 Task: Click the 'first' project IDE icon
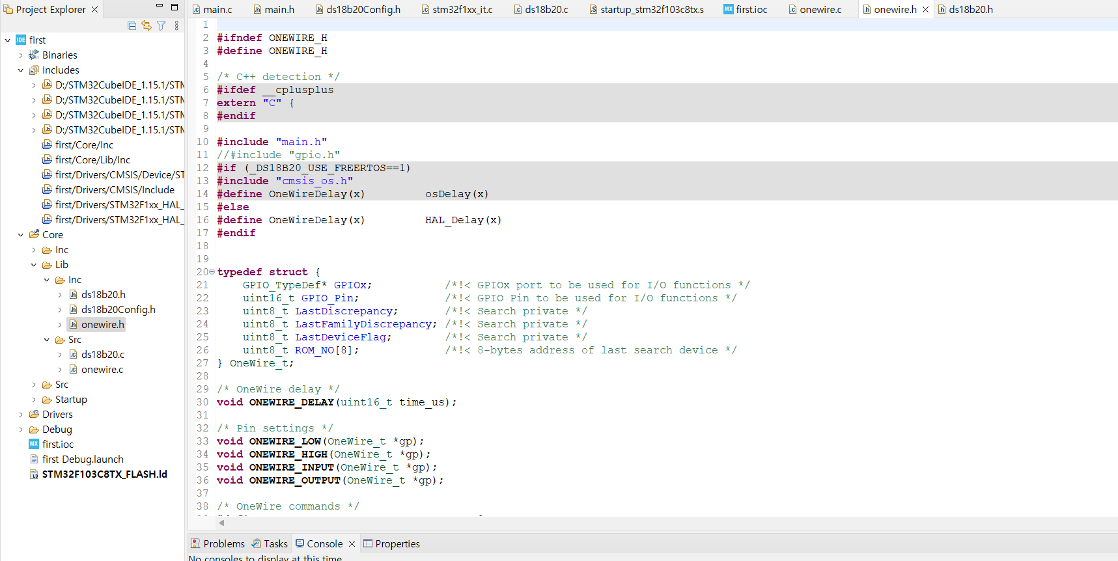(x=21, y=40)
